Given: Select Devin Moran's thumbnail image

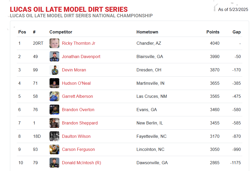Looking at the screenshot, I should [54, 70].
